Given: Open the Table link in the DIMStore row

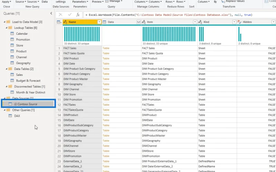Looking at the screenshot, I should click(x=106, y=151).
